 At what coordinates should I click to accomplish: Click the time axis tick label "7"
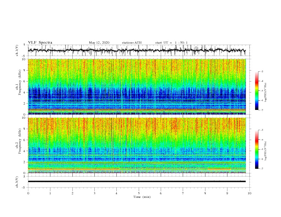coord(183,193)
